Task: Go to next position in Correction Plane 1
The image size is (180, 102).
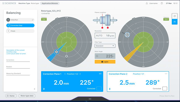Action: (80, 74)
